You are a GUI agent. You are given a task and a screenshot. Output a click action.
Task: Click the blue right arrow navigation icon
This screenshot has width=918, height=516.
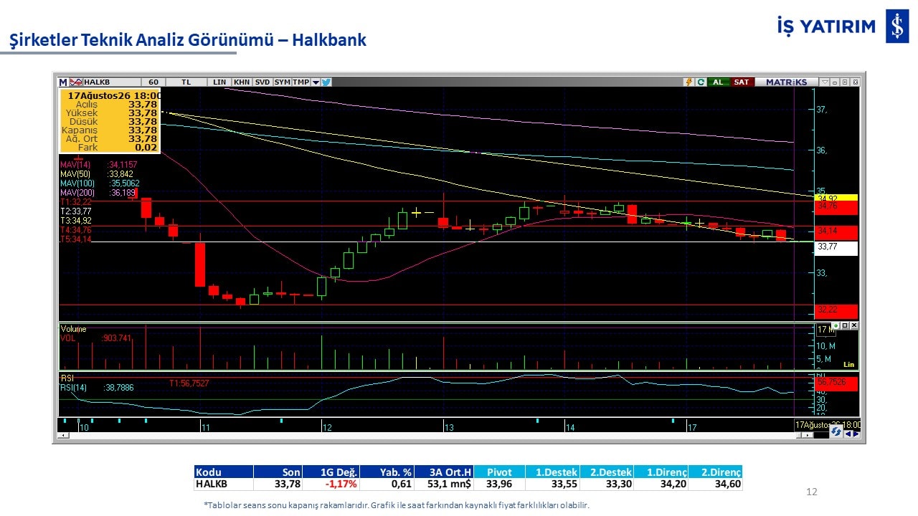point(856,434)
